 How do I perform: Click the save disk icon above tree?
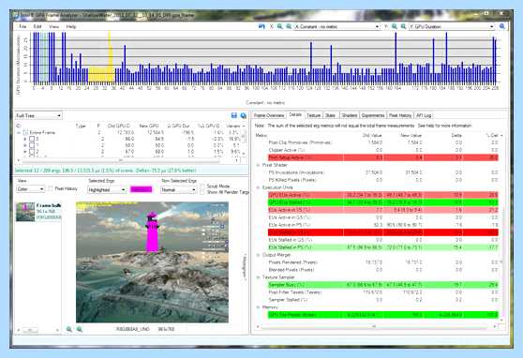coord(234,115)
